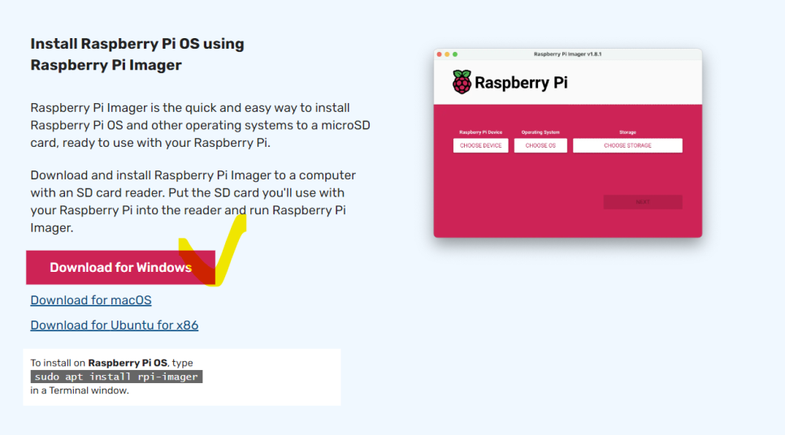The height and width of the screenshot is (435, 785).
Task: Select the 'sudo apt install rpi-imager' command text
Action: (x=116, y=377)
